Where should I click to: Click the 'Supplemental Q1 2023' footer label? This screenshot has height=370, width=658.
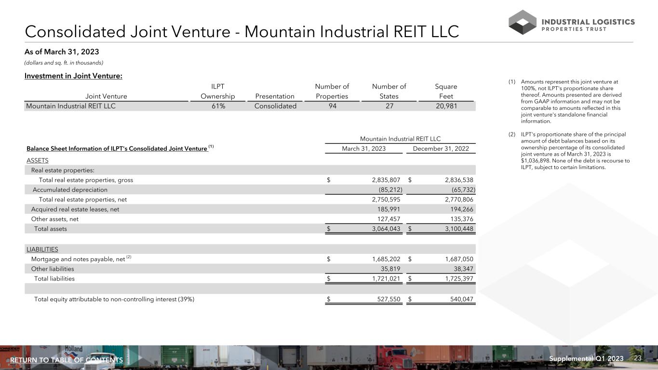pos(586,358)
